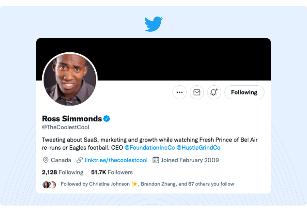Open the three-dot more options menu

180,92
